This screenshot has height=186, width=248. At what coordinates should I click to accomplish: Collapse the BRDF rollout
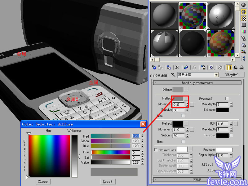(x=197, y=180)
